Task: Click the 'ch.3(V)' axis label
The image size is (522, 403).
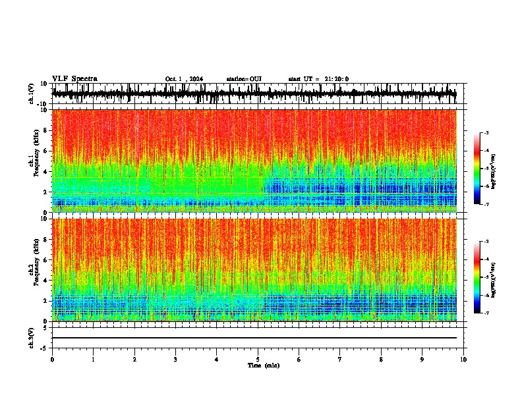Action: point(32,338)
